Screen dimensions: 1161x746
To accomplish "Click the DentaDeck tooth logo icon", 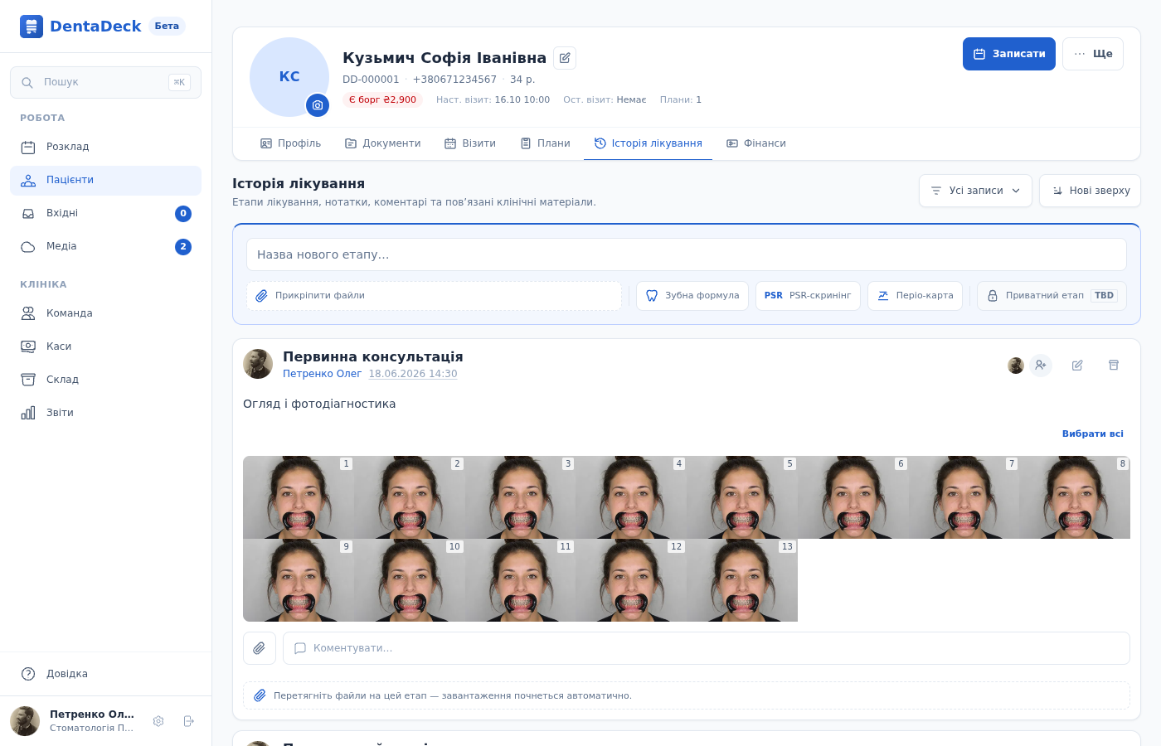I will click(x=32, y=27).
